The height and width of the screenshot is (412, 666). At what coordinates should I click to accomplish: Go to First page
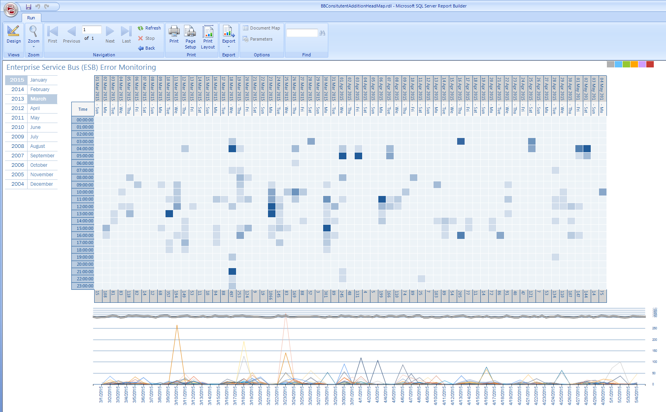[x=52, y=35]
